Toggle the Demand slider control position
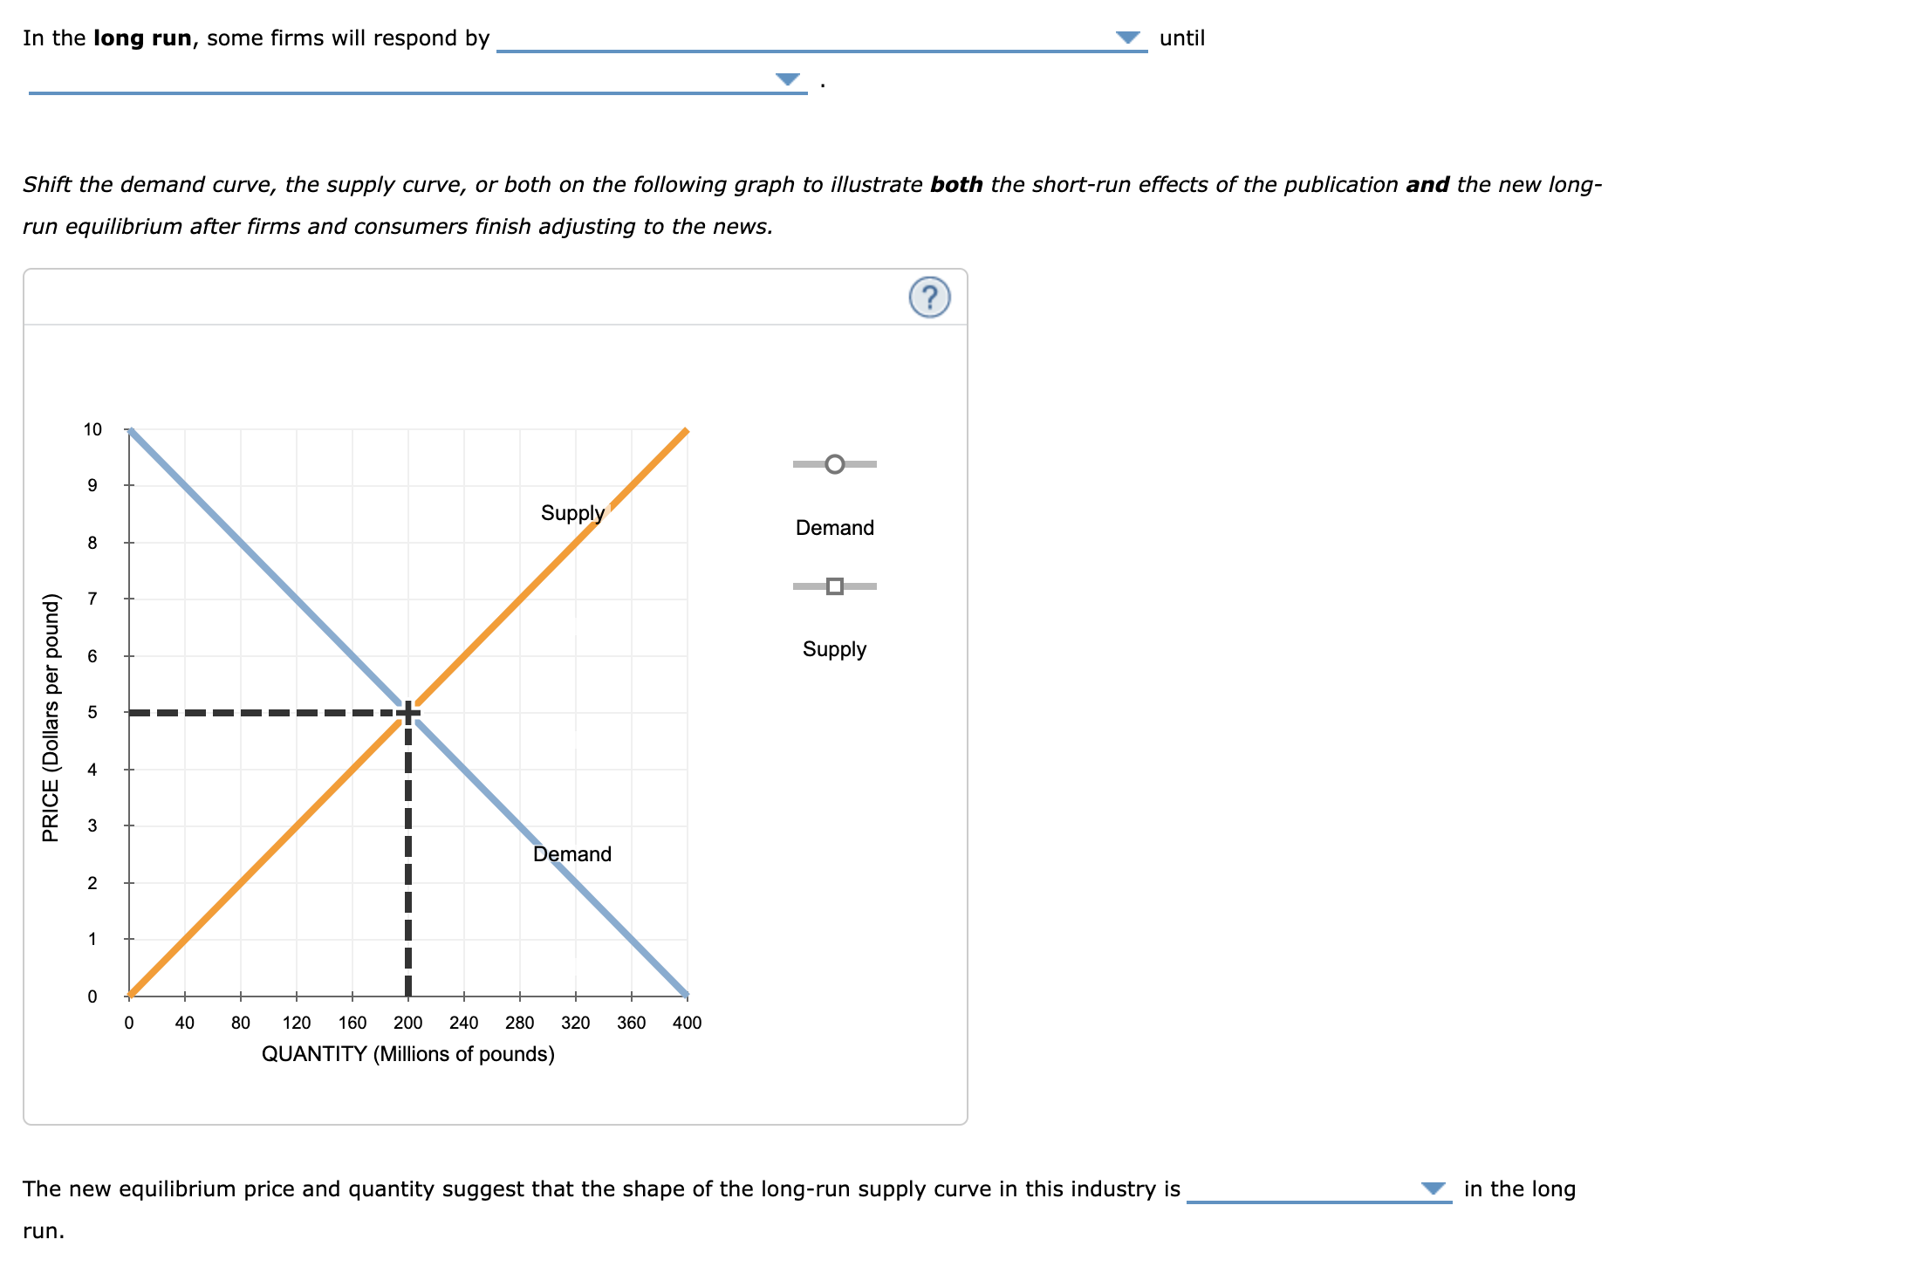Screen dimensions: 1916x1267 (833, 465)
